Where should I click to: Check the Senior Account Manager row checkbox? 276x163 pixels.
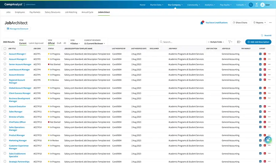point(5,64)
